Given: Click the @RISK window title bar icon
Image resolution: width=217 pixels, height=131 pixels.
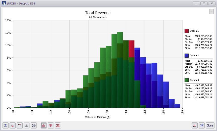Looking at the screenshot, I should click(4, 4).
